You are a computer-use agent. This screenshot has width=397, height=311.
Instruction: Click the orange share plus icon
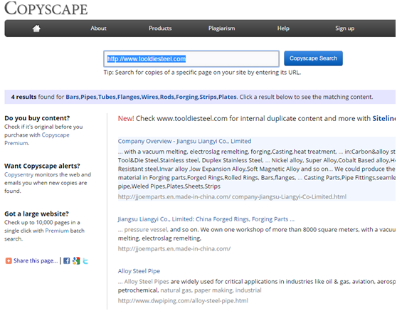[9, 261]
